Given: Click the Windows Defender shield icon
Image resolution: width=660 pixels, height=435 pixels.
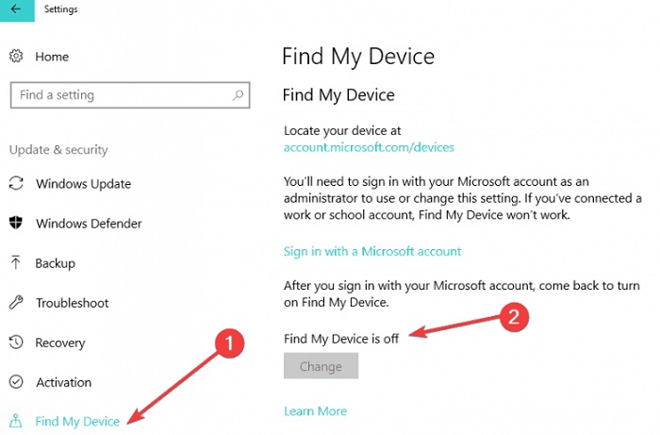Looking at the screenshot, I should click(16, 223).
